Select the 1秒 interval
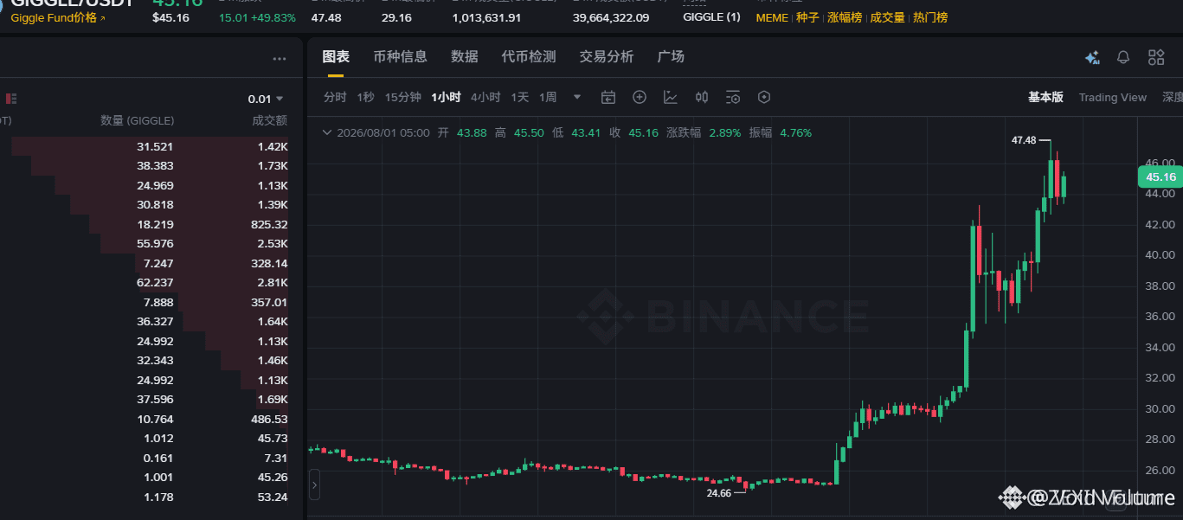This screenshot has height=520, width=1183. coord(365,97)
